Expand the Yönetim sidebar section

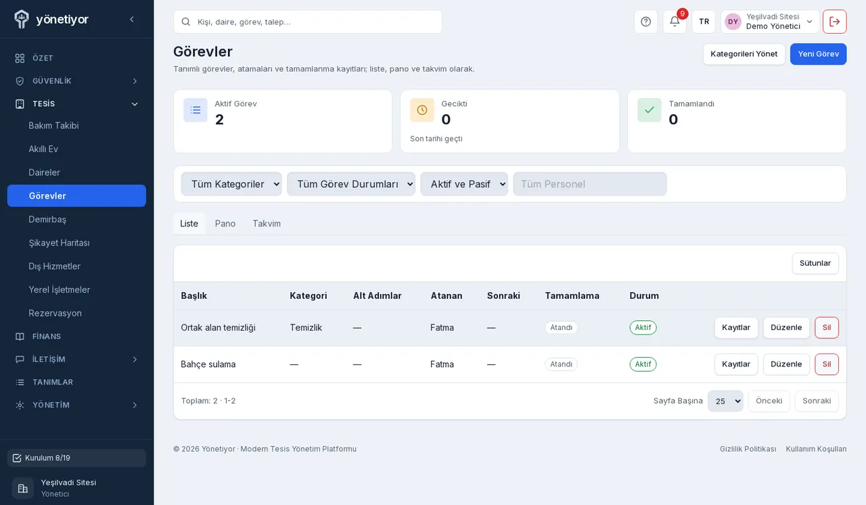(76, 405)
